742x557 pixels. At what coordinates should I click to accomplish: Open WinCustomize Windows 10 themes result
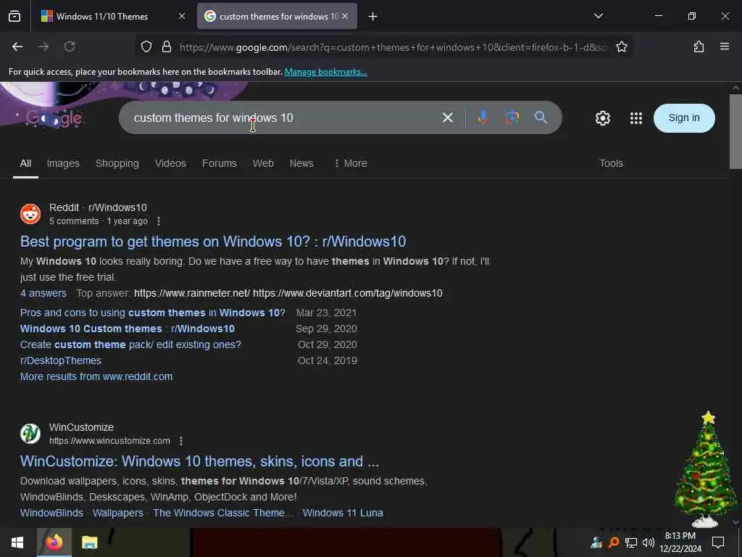tap(200, 461)
